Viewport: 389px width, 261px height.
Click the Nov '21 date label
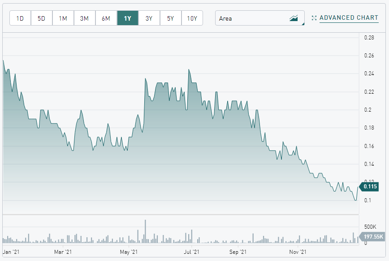[x=298, y=252]
